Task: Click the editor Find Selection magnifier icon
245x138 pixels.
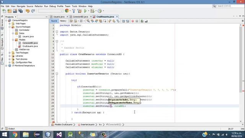Action: (88, 21)
